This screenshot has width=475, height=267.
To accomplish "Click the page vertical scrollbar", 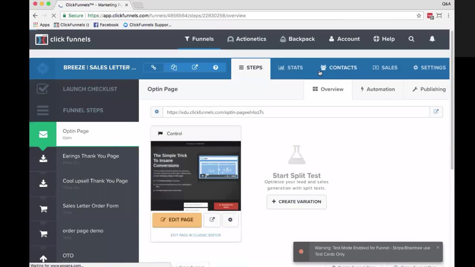I will 452,100.
